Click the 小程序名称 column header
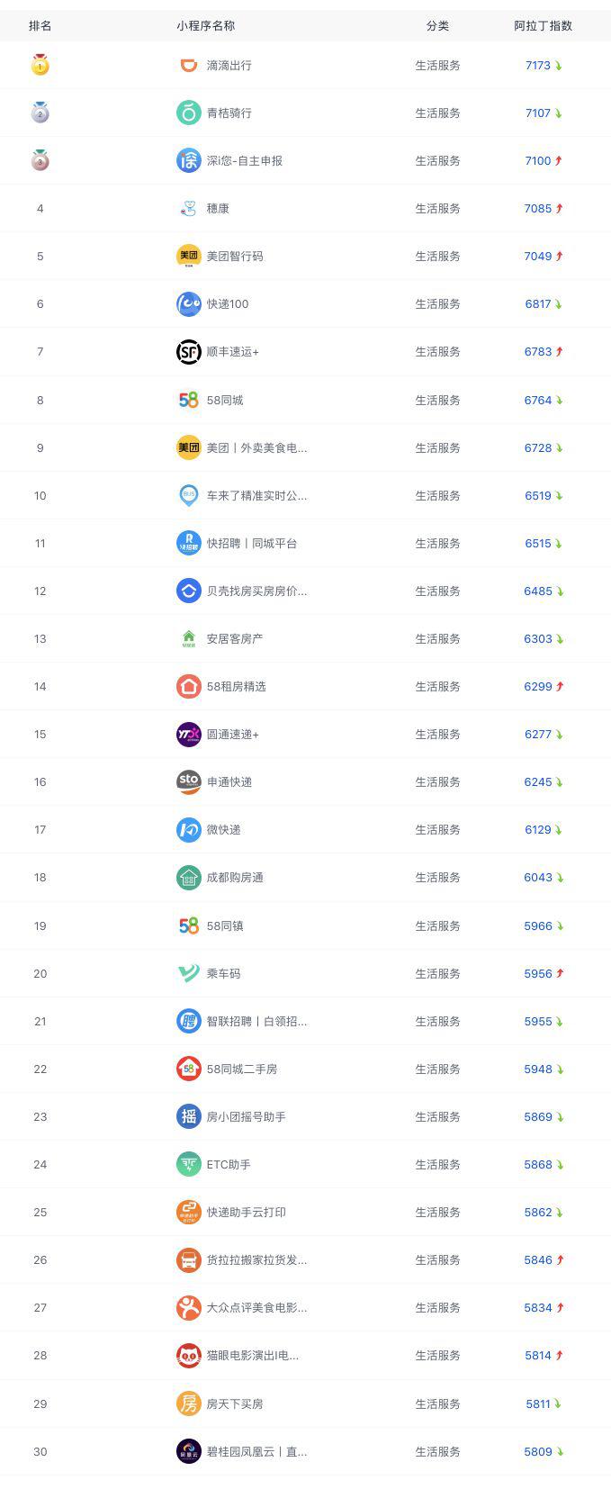Viewport: 611px width, 1489px height. pos(205,26)
